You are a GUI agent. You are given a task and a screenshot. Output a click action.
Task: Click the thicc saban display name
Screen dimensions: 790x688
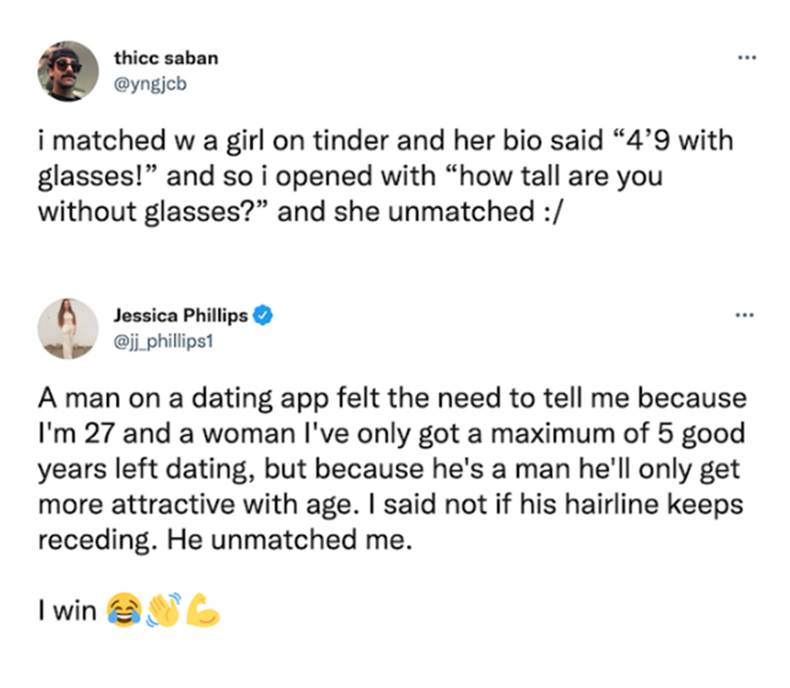click(166, 58)
